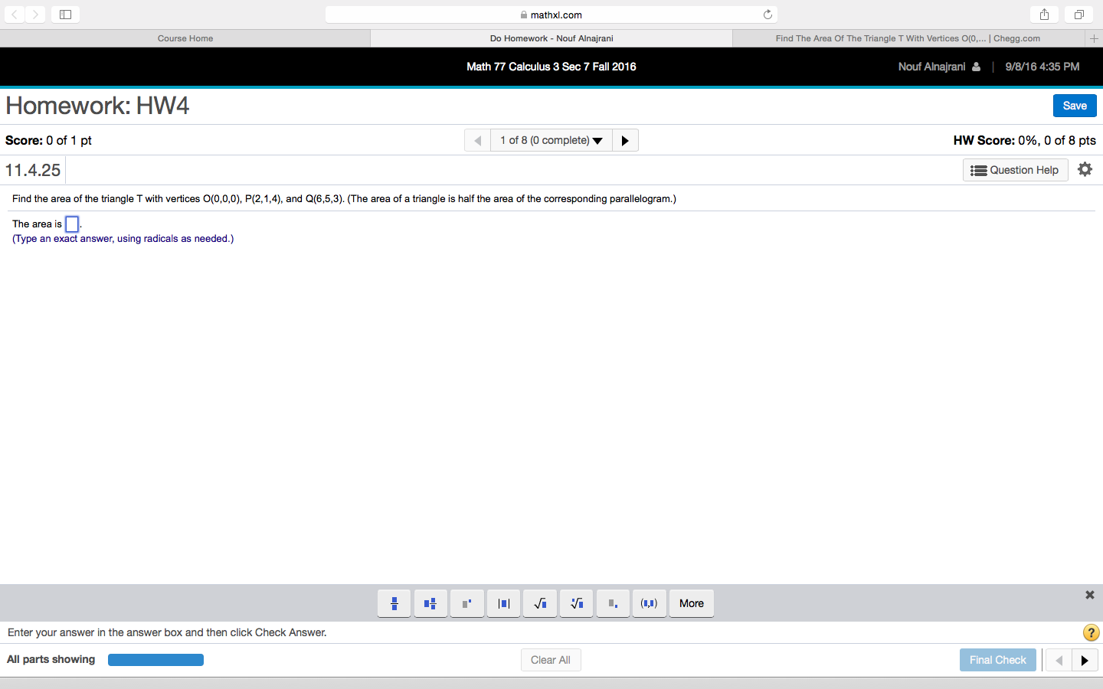This screenshot has width=1103, height=689.
Task: Show all tabs overview
Action: (1078, 15)
